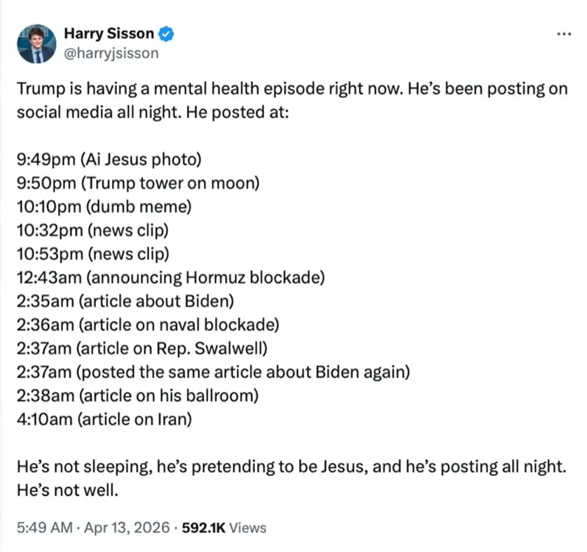Viewport: 587px width, 552px height.
Task: Click the 5:49 AM post timestamp
Action: click(43, 528)
